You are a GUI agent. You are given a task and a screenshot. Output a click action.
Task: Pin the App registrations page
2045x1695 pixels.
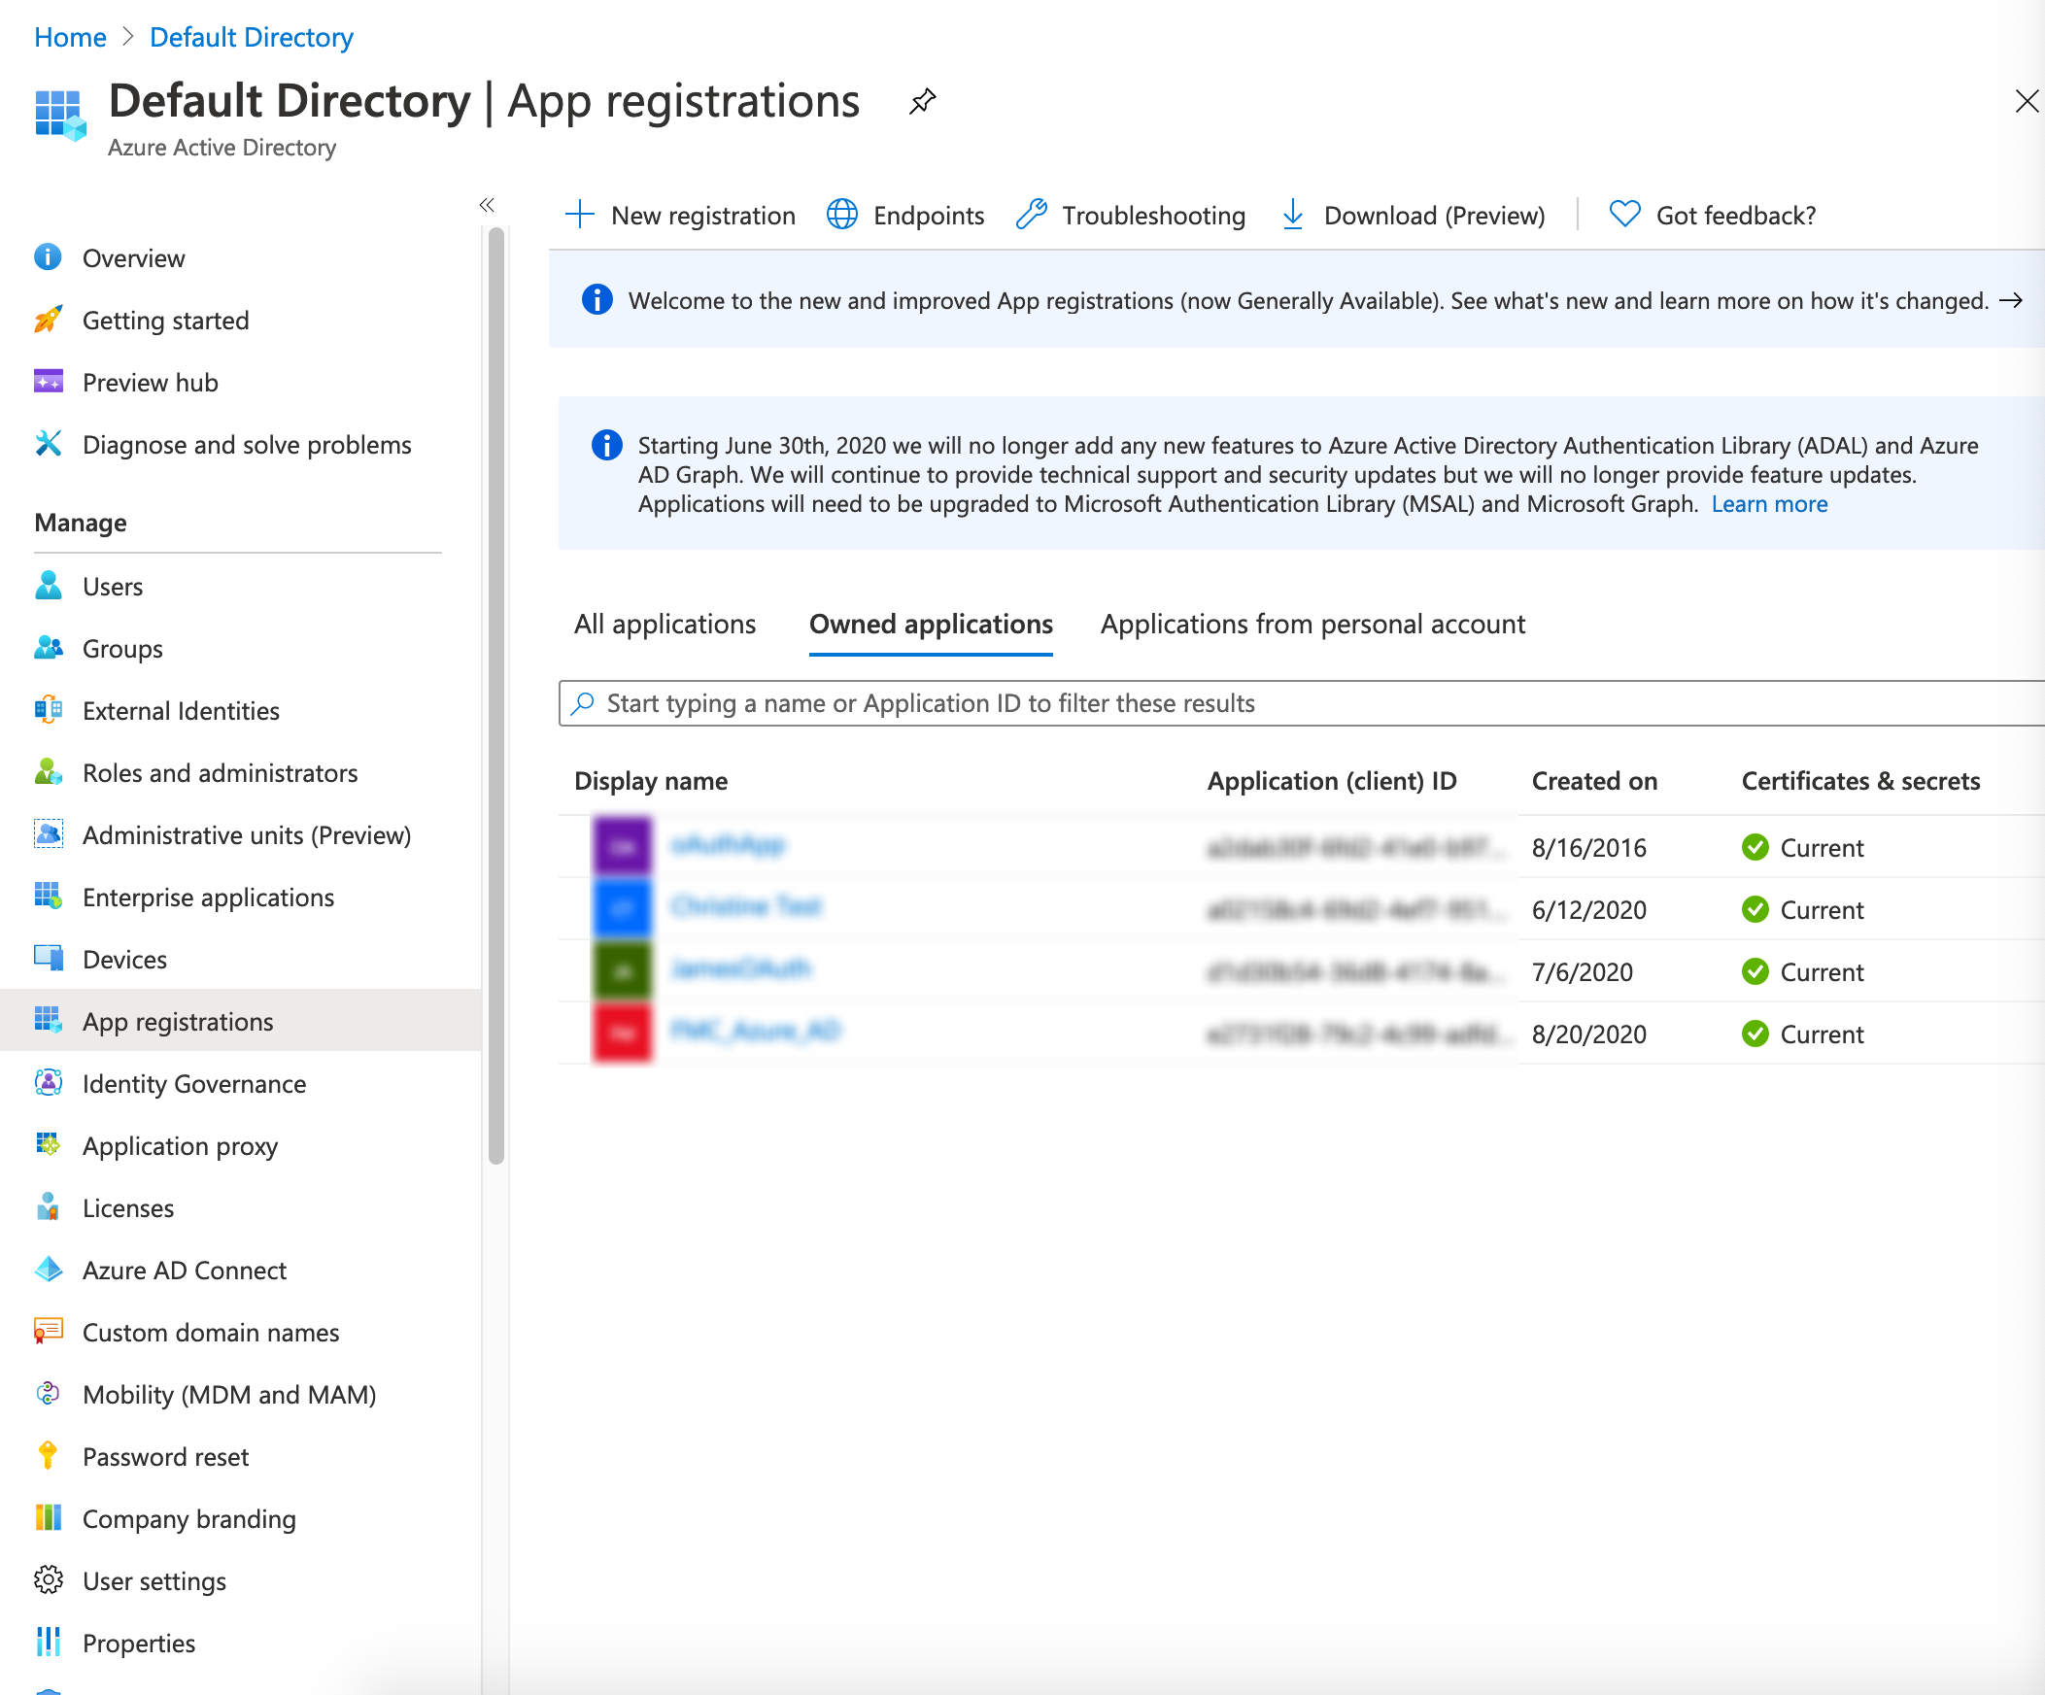click(921, 101)
